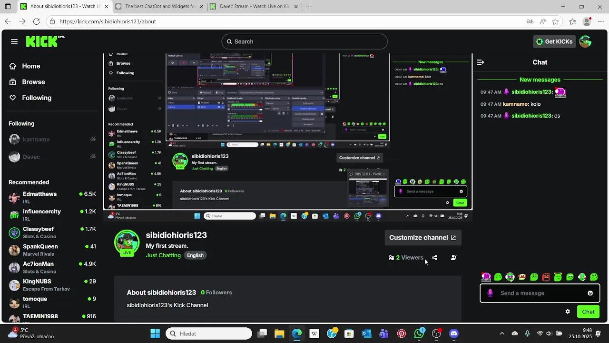
Task: Open followed channel Davec
Action: click(x=52, y=157)
